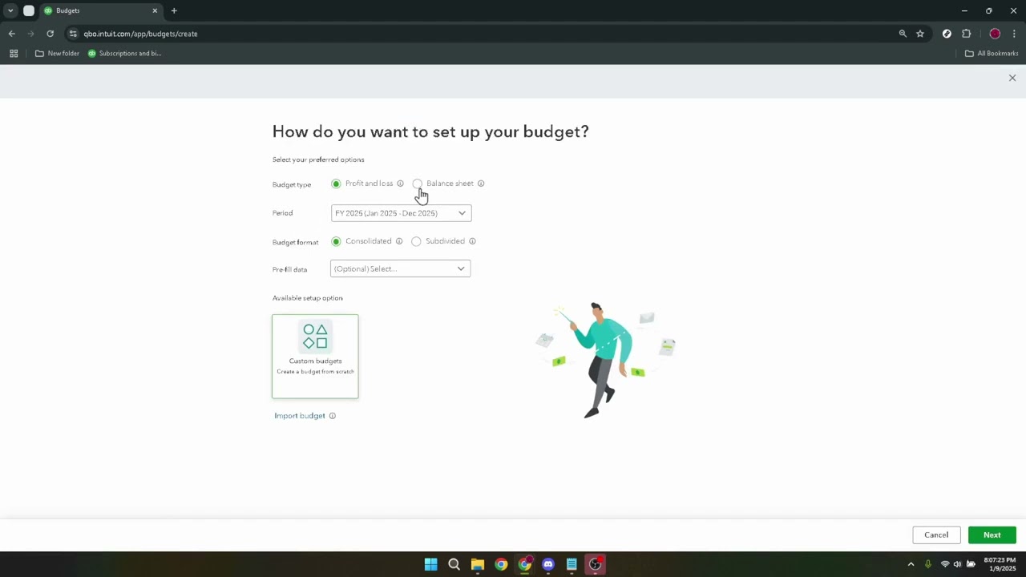Reload the browser page
Image resolution: width=1026 pixels, height=577 pixels.
50,34
